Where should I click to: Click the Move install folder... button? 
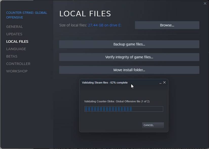coord(129,70)
